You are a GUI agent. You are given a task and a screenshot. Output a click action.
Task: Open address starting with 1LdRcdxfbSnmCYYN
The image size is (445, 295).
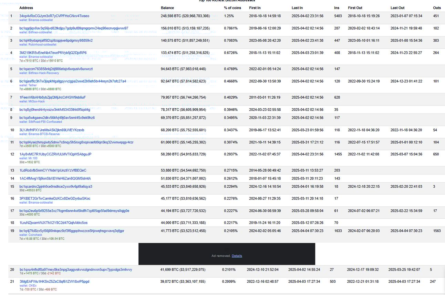pos(53,170)
